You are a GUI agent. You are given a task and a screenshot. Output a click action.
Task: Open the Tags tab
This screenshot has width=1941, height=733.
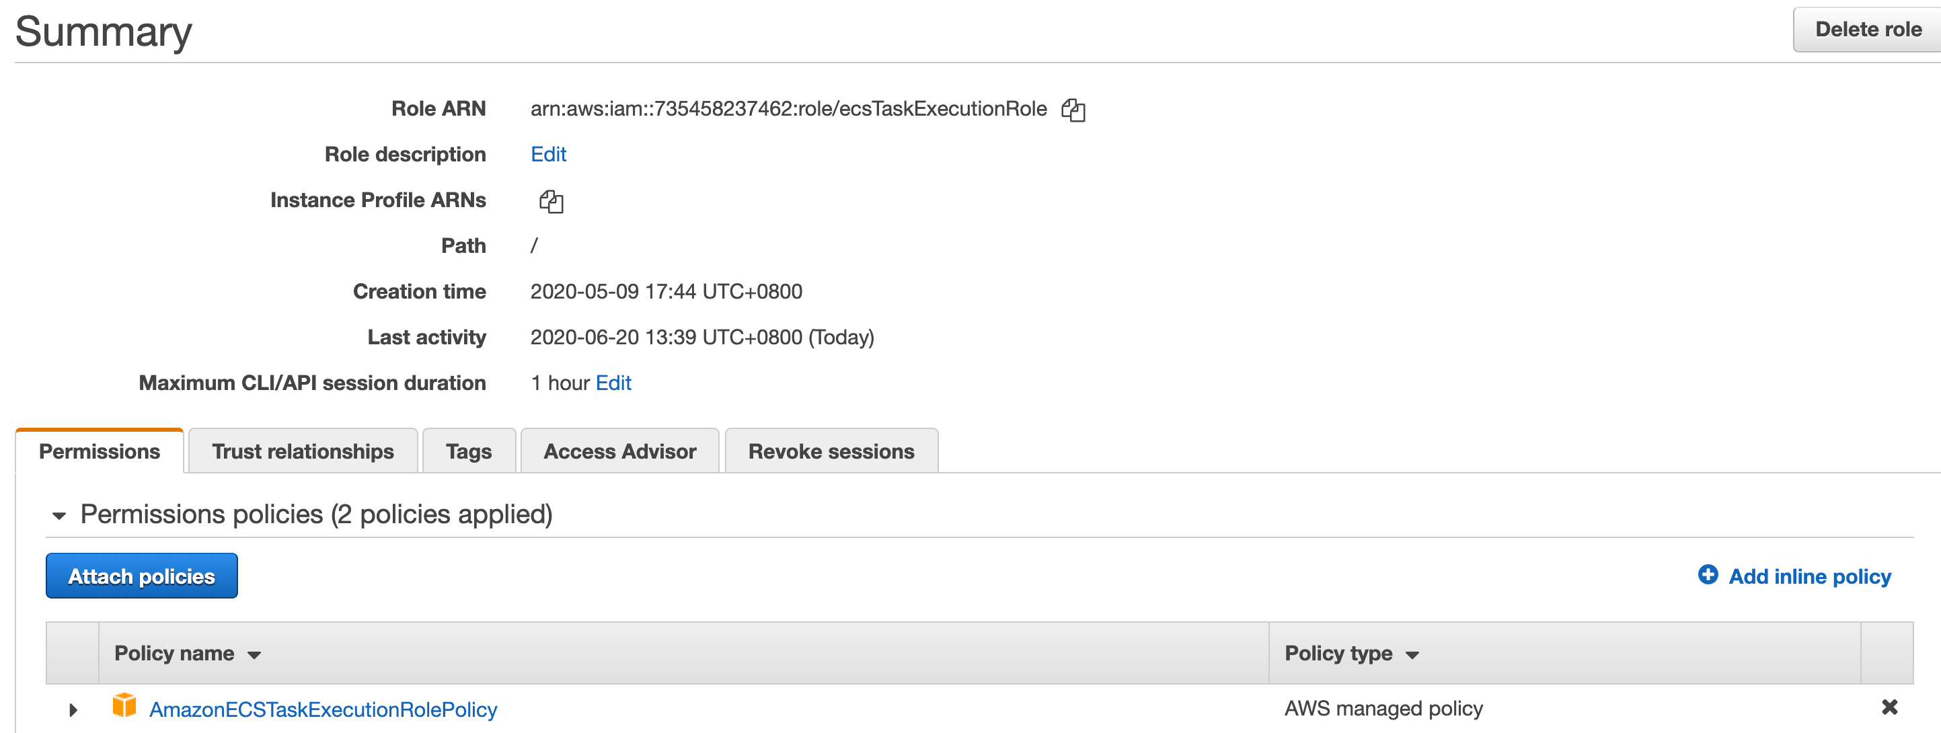click(x=469, y=451)
